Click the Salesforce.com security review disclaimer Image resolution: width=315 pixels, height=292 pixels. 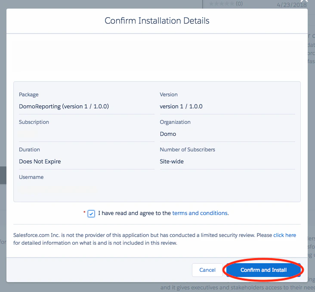pyautogui.click(x=154, y=239)
